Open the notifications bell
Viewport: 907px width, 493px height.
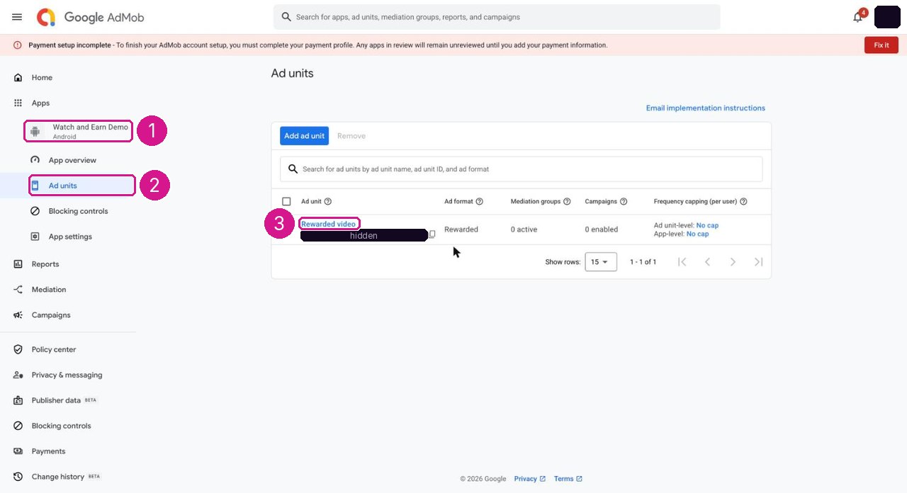point(857,17)
